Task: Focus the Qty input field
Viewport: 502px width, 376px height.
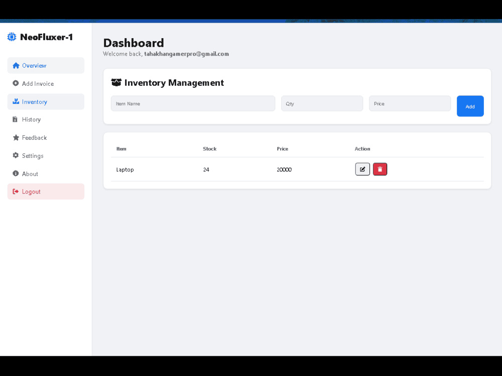Action: (x=322, y=104)
